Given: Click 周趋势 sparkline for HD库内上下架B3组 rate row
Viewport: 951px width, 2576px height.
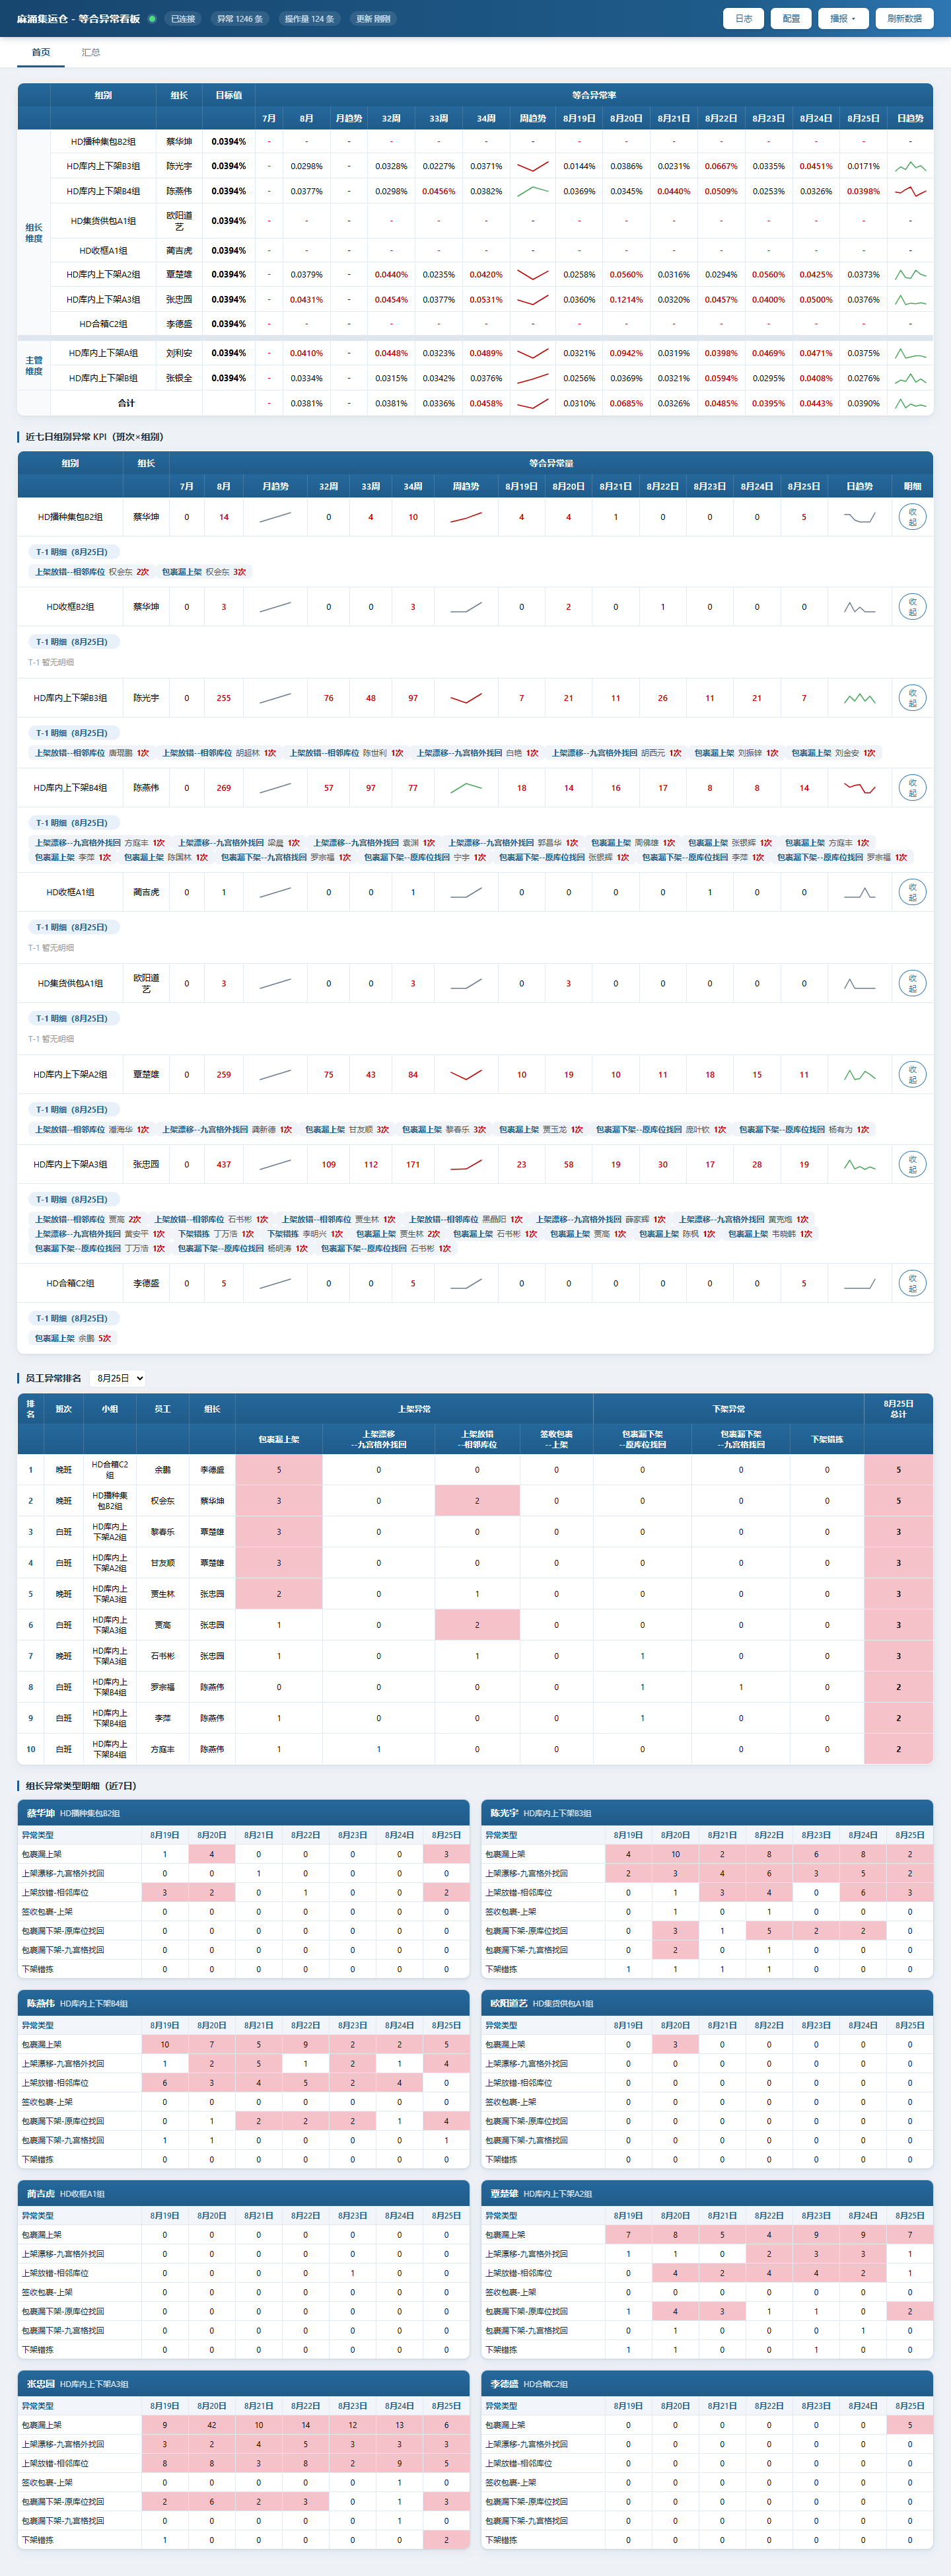Looking at the screenshot, I should [533, 166].
